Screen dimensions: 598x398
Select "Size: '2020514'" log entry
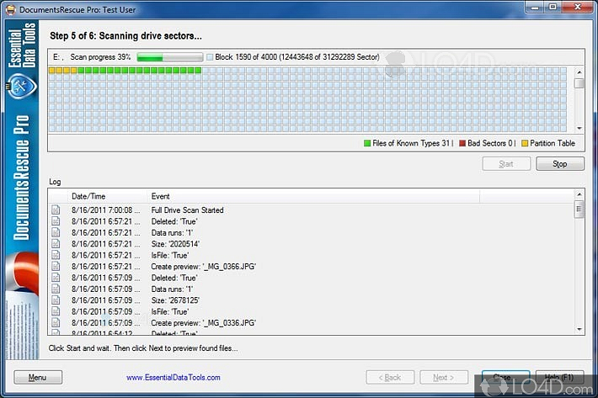[x=175, y=244]
